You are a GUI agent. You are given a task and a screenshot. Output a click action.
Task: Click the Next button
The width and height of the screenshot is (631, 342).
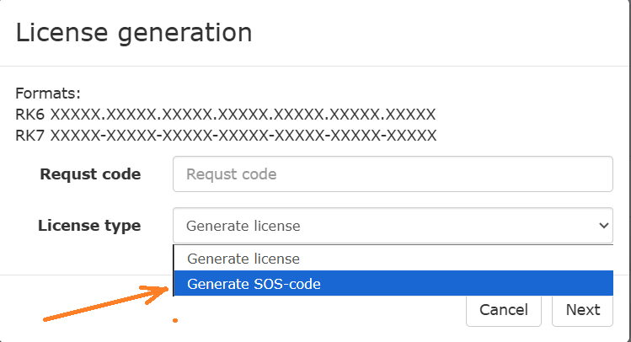coord(582,309)
